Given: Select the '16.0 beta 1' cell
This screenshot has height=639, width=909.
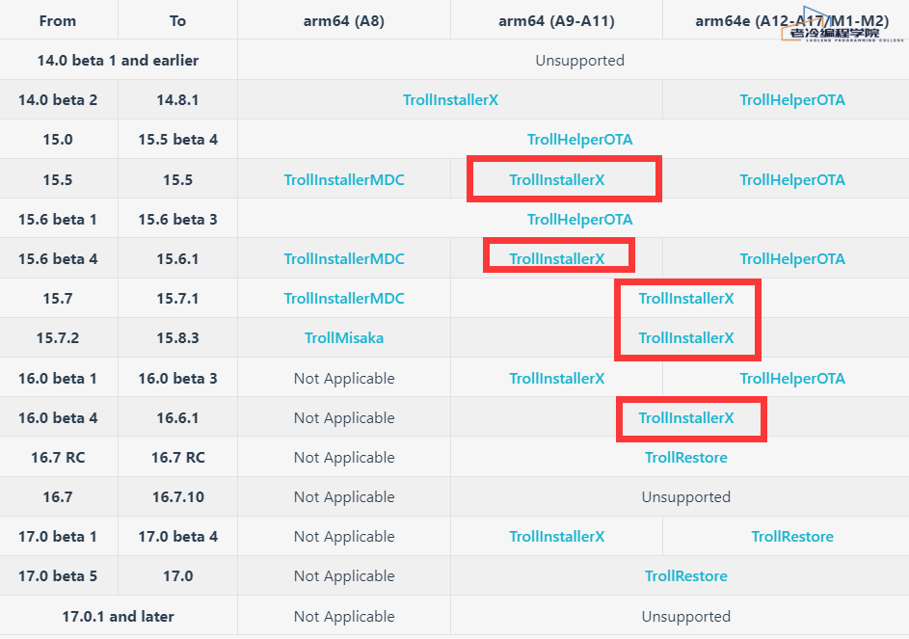Looking at the screenshot, I should pyautogui.click(x=58, y=378).
